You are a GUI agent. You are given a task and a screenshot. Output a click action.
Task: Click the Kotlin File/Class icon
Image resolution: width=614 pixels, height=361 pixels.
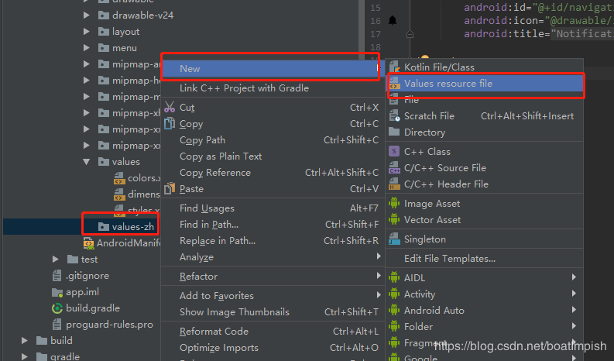394,67
